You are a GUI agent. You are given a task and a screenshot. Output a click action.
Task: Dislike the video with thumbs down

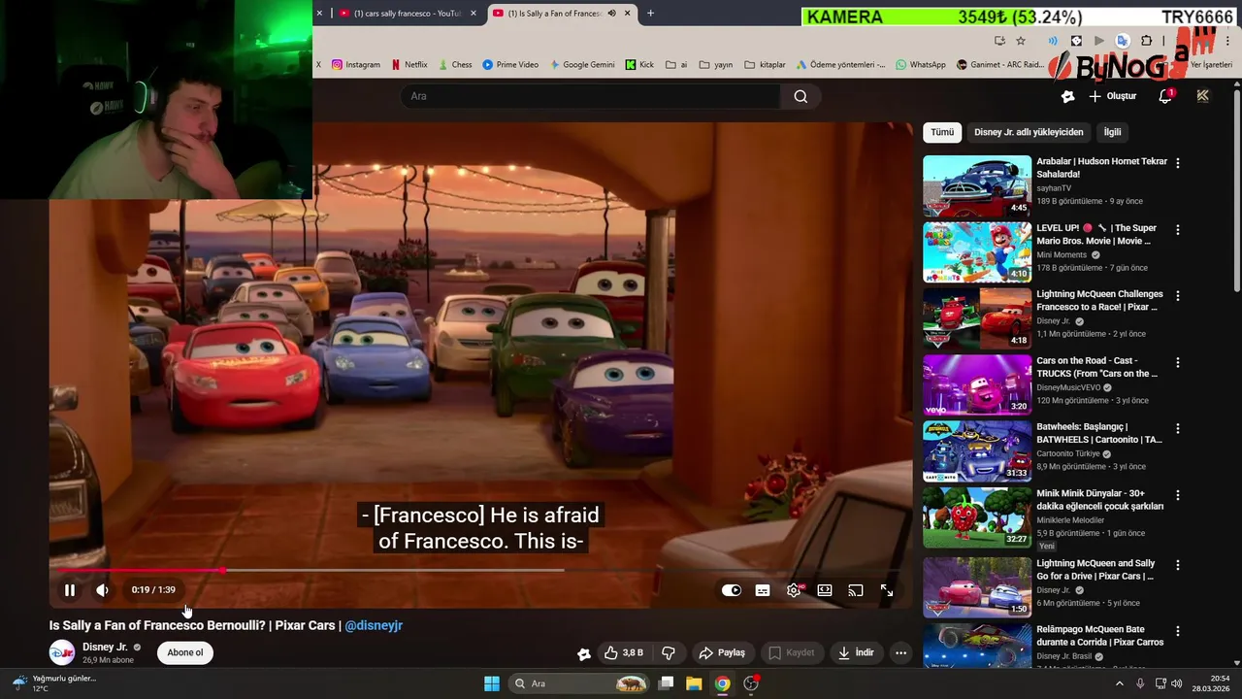pos(668,652)
